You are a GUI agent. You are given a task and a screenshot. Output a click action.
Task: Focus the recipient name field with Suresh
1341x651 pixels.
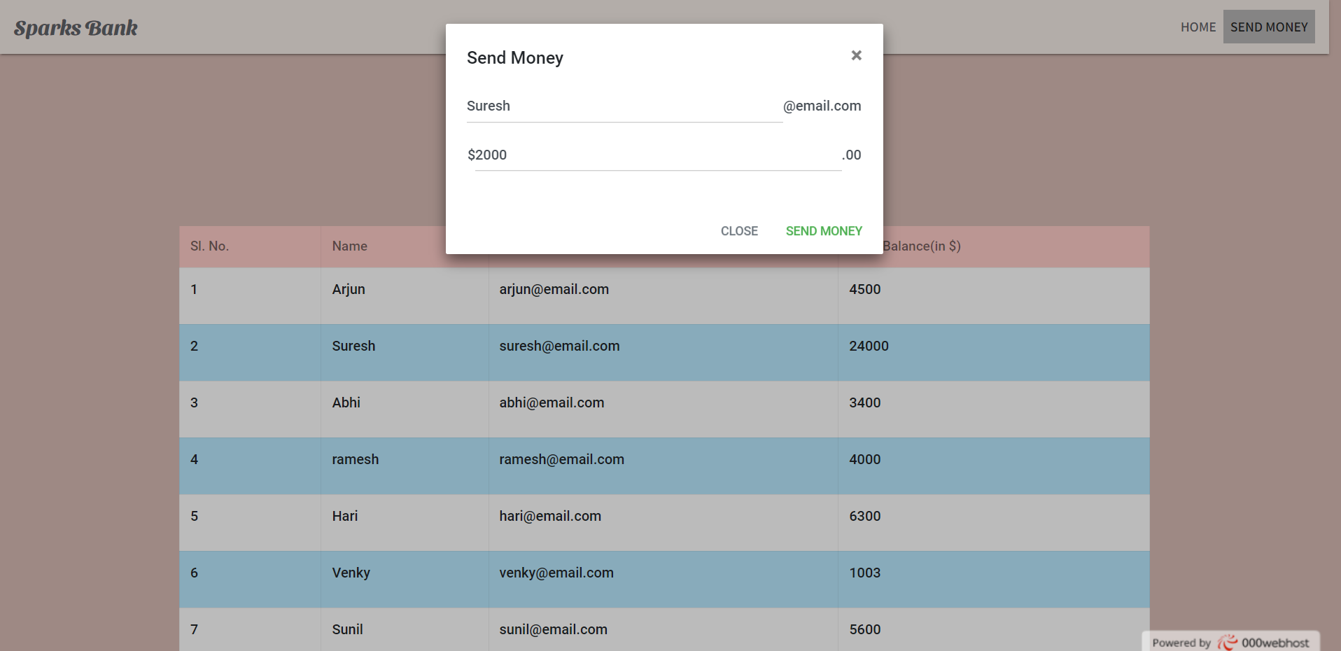(x=624, y=106)
